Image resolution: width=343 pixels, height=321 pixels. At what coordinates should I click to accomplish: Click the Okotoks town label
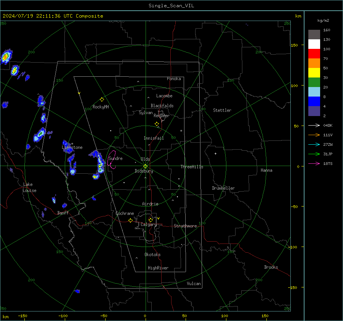point(152,255)
